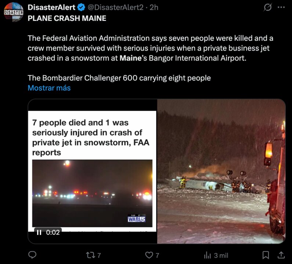Click the Grok slashed-circle icon
292x264 pixels.
(268, 7)
